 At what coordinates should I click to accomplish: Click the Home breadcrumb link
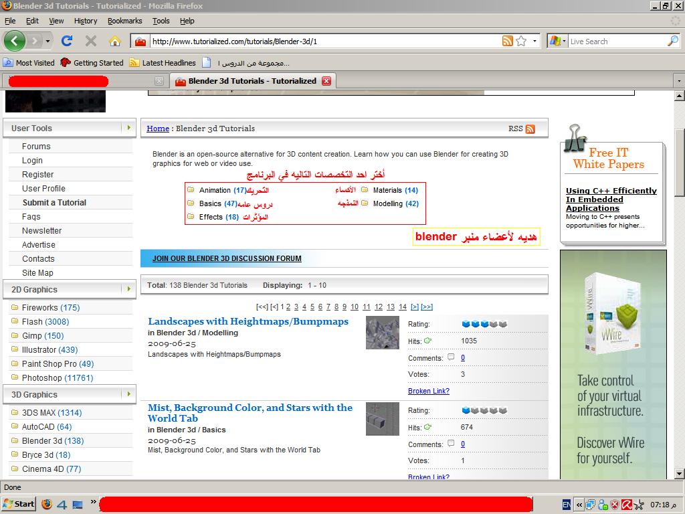pyautogui.click(x=158, y=128)
